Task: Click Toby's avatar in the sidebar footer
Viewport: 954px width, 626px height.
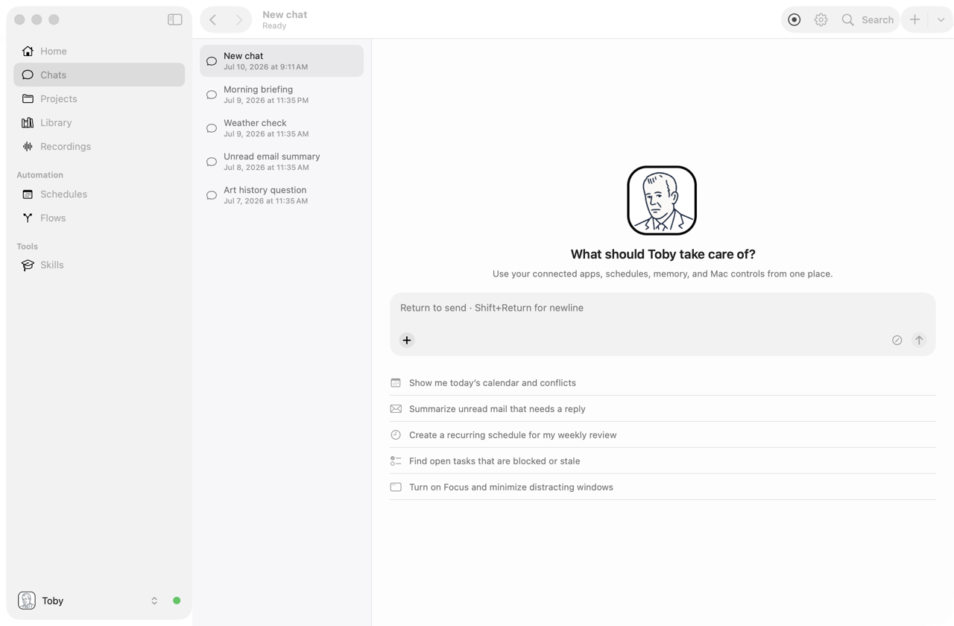Action: (27, 601)
